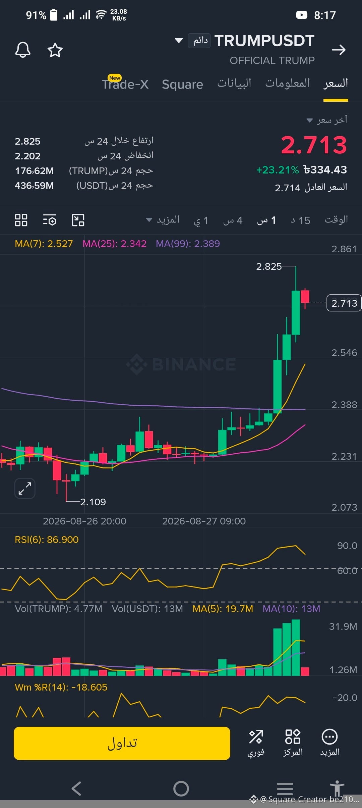Tap the large 2.713 last price
This screenshot has height=808, width=362.
click(314, 145)
